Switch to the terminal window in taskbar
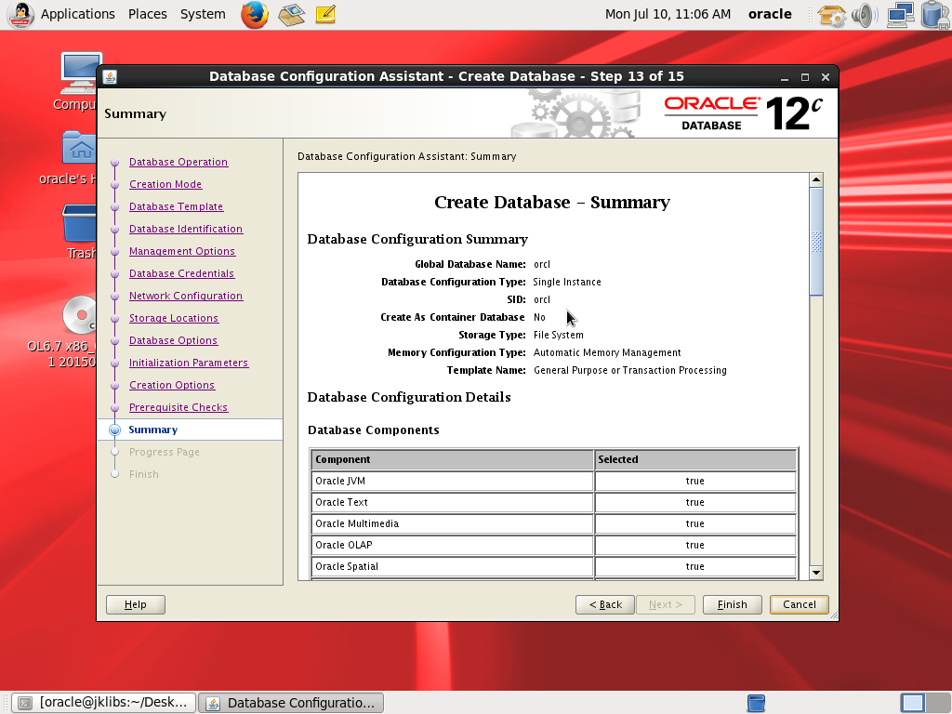The width and height of the screenshot is (952, 714). [x=105, y=703]
